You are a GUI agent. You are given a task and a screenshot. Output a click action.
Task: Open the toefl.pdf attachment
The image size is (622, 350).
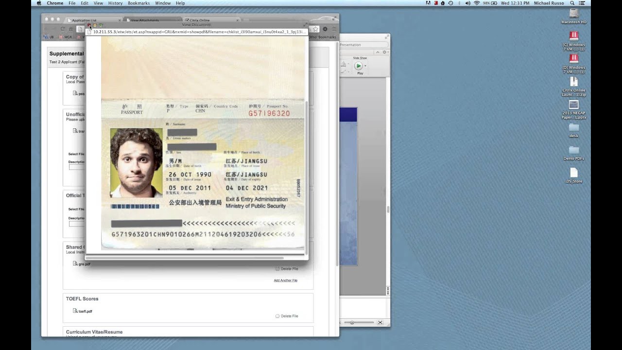tap(86, 311)
